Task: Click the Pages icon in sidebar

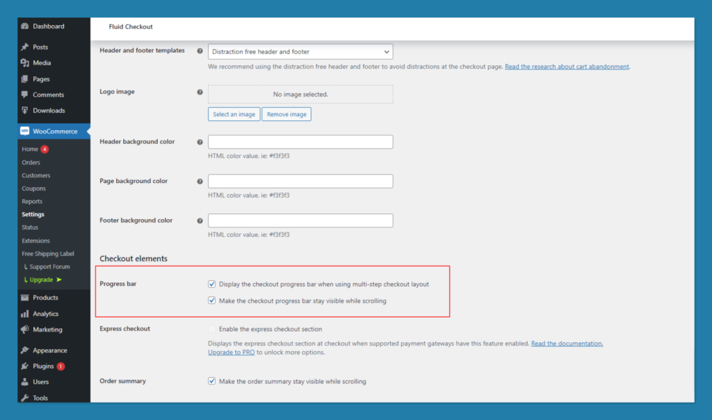Action: click(x=25, y=79)
